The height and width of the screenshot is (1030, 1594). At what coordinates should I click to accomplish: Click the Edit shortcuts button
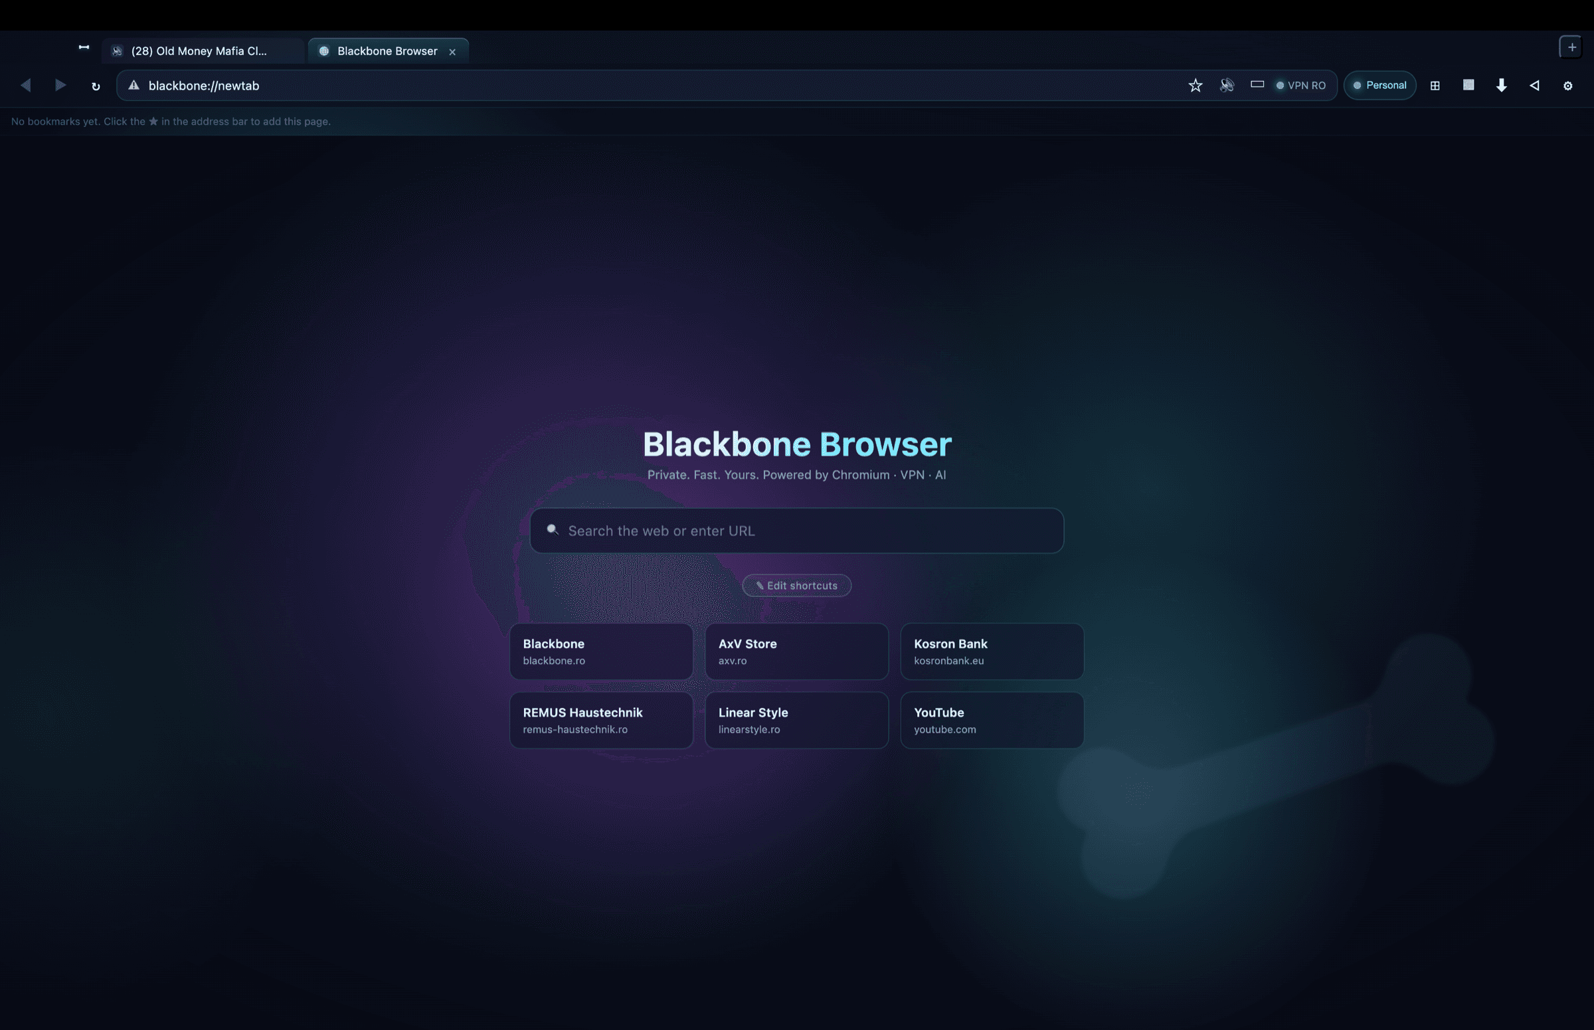[x=796, y=585]
